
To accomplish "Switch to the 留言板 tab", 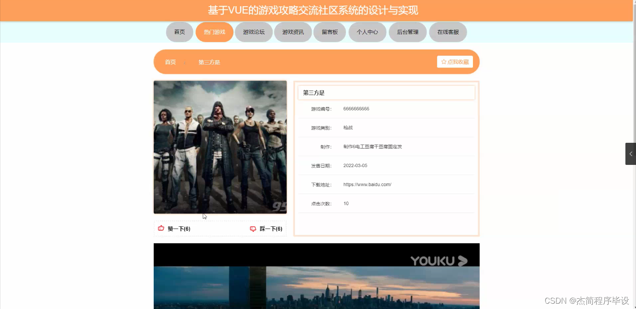I will (x=329, y=32).
